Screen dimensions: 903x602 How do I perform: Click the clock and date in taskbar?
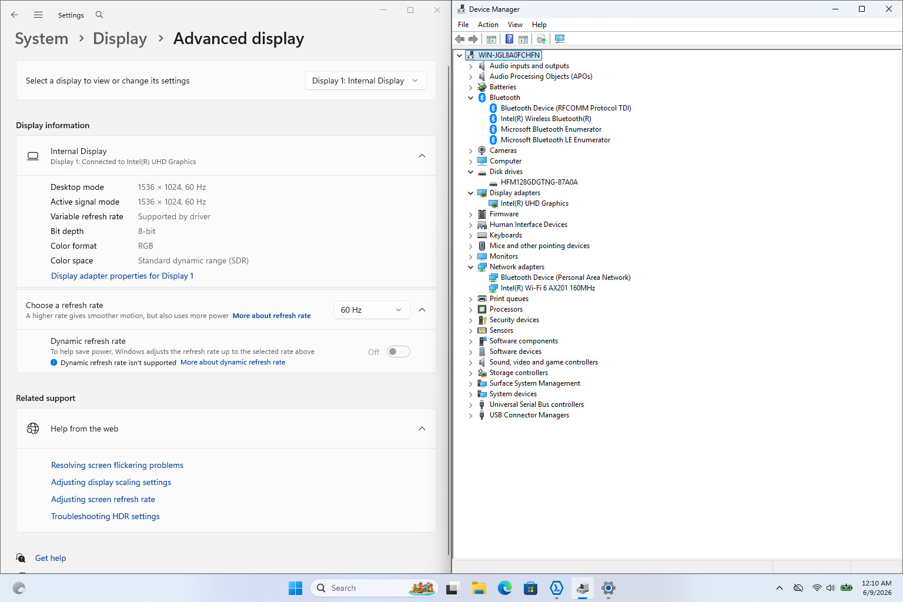tap(877, 588)
